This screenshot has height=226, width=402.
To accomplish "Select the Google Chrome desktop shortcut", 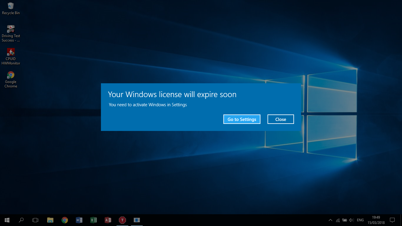I will (x=11, y=79).
